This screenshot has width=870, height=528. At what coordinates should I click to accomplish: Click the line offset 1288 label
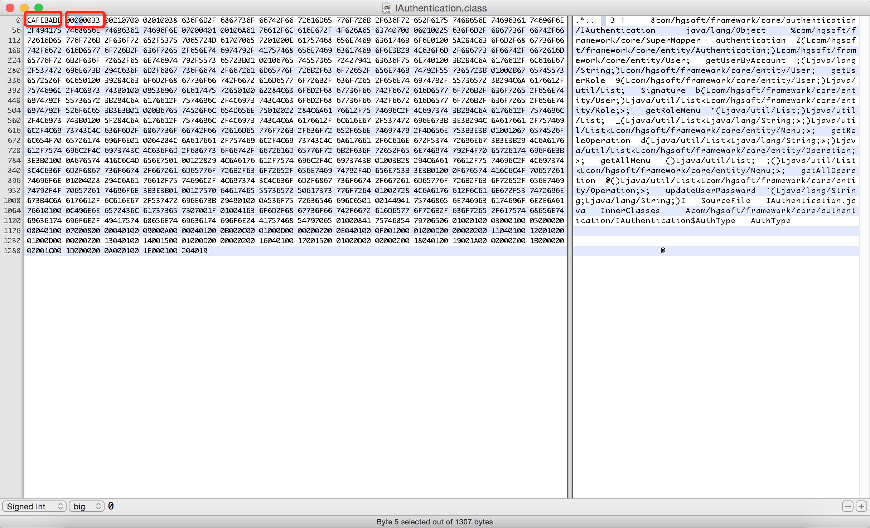[x=12, y=251]
